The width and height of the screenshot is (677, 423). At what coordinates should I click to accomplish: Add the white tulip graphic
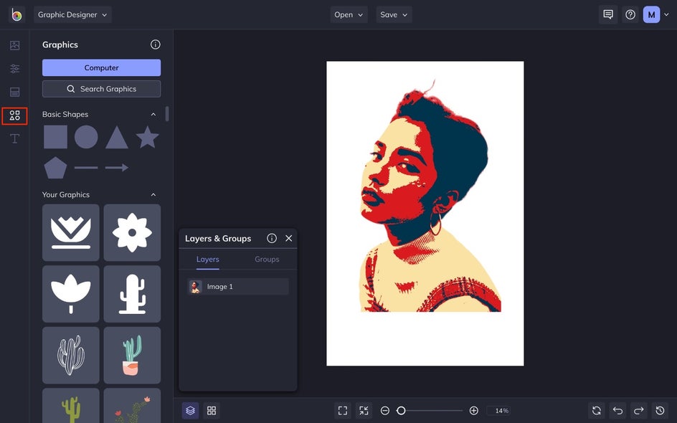click(71, 294)
